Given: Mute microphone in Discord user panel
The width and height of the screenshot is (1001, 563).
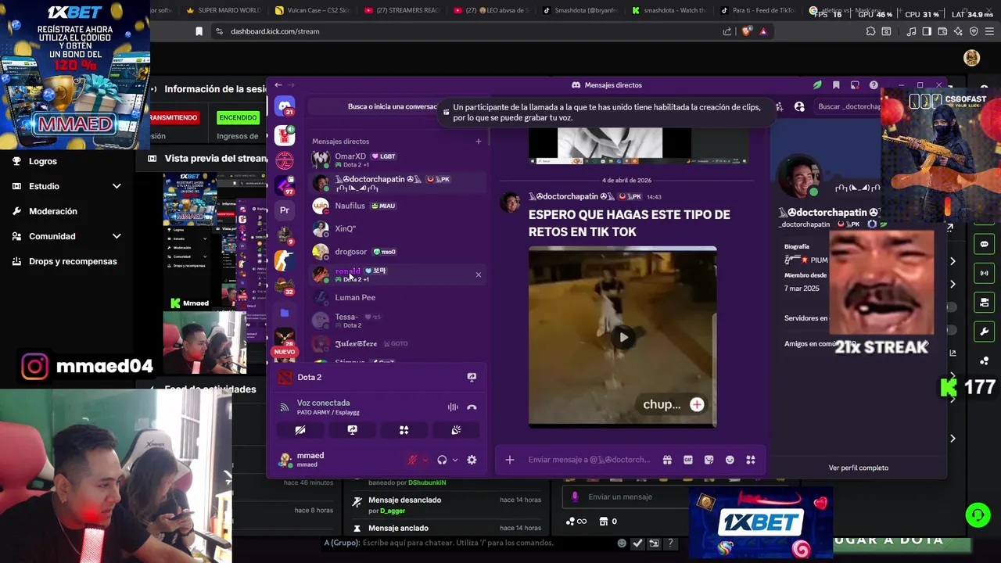Looking at the screenshot, I should [412, 460].
